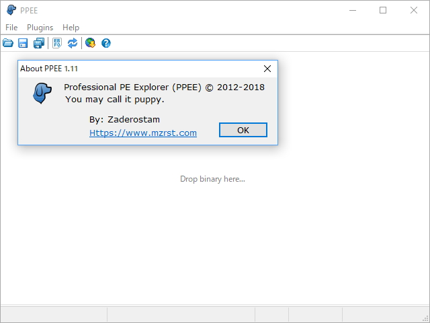
Task: Open the Plugins menu
Action: [40, 28]
